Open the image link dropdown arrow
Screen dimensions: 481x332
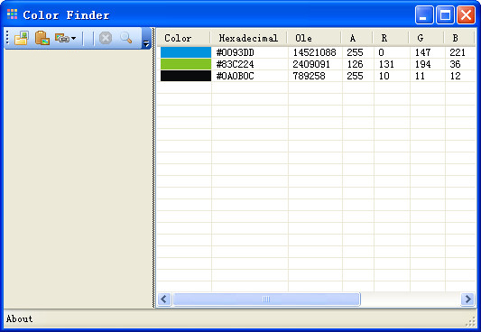click(x=73, y=38)
